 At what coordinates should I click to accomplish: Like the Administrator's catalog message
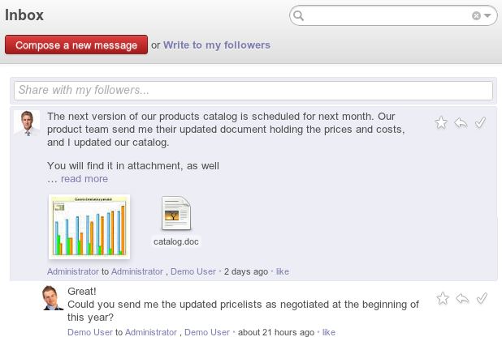283,271
